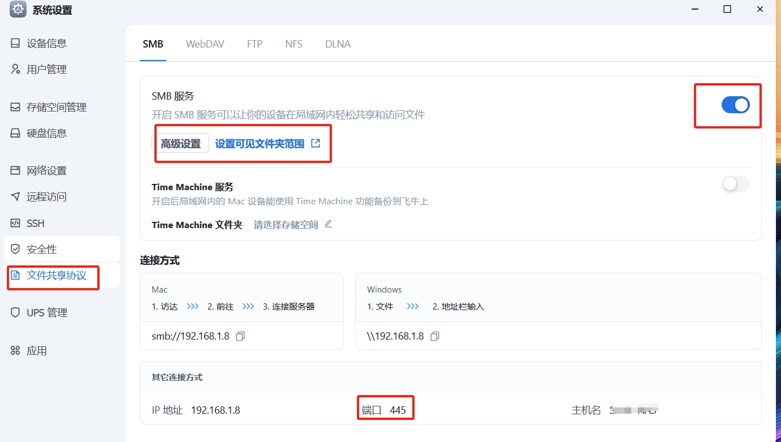Copy the Windows path \\192.168.1.8

click(x=434, y=336)
